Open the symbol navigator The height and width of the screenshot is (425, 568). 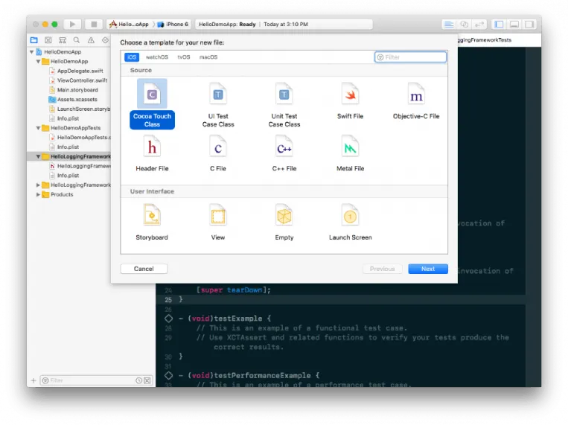[63, 40]
